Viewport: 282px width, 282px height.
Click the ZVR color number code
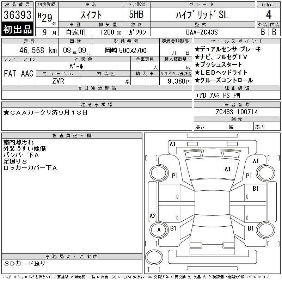[59, 81]
